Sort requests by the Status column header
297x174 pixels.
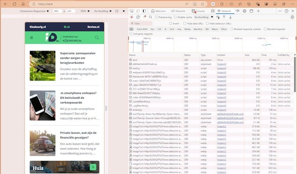pyautogui.click(x=191, y=55)
